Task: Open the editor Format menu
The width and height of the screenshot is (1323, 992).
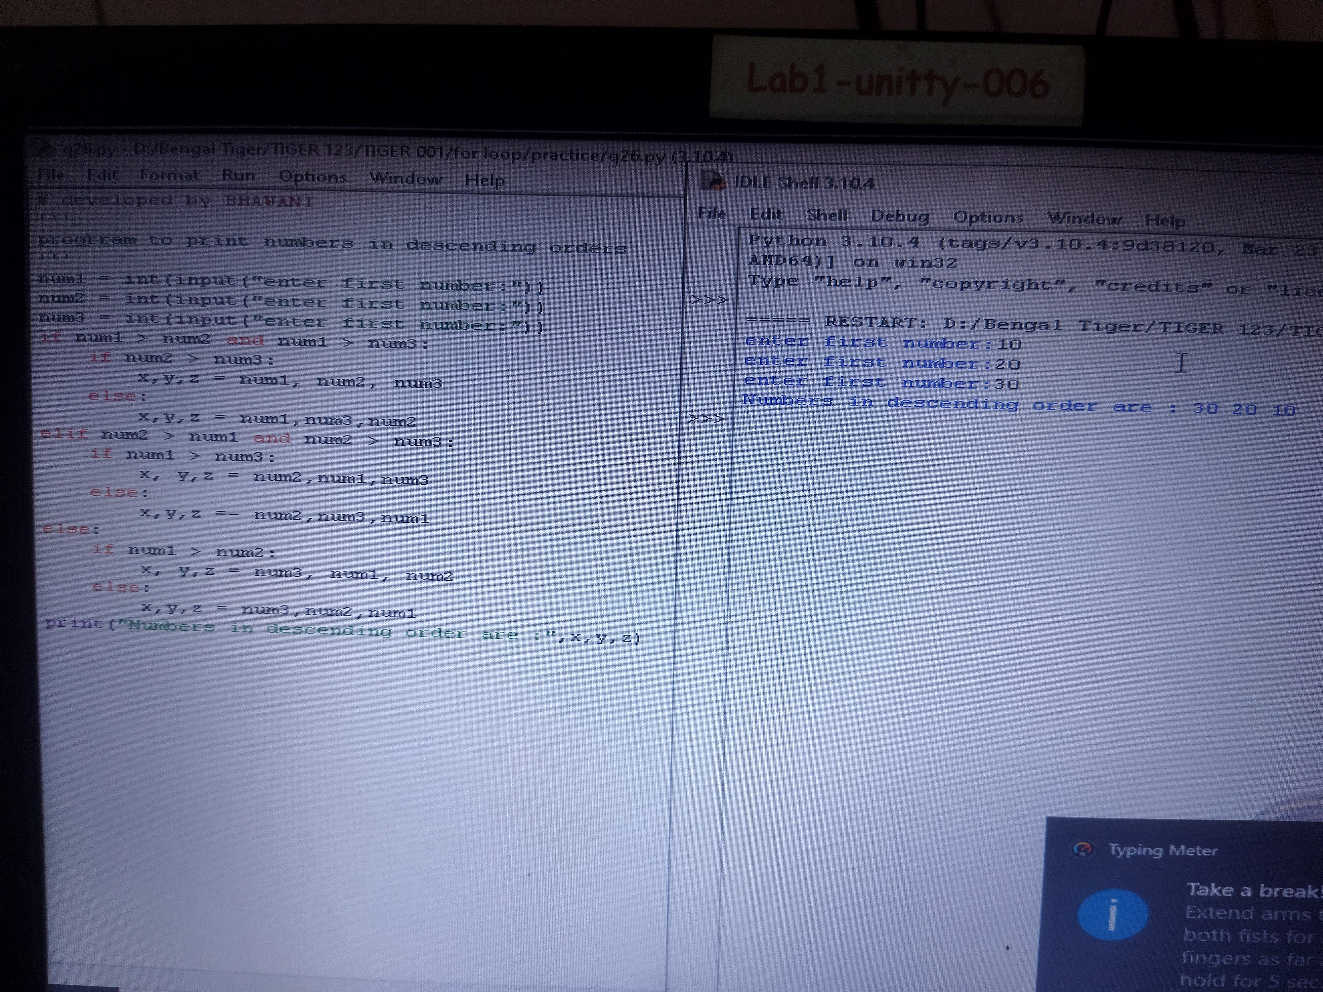Action: tap(170, 175)
